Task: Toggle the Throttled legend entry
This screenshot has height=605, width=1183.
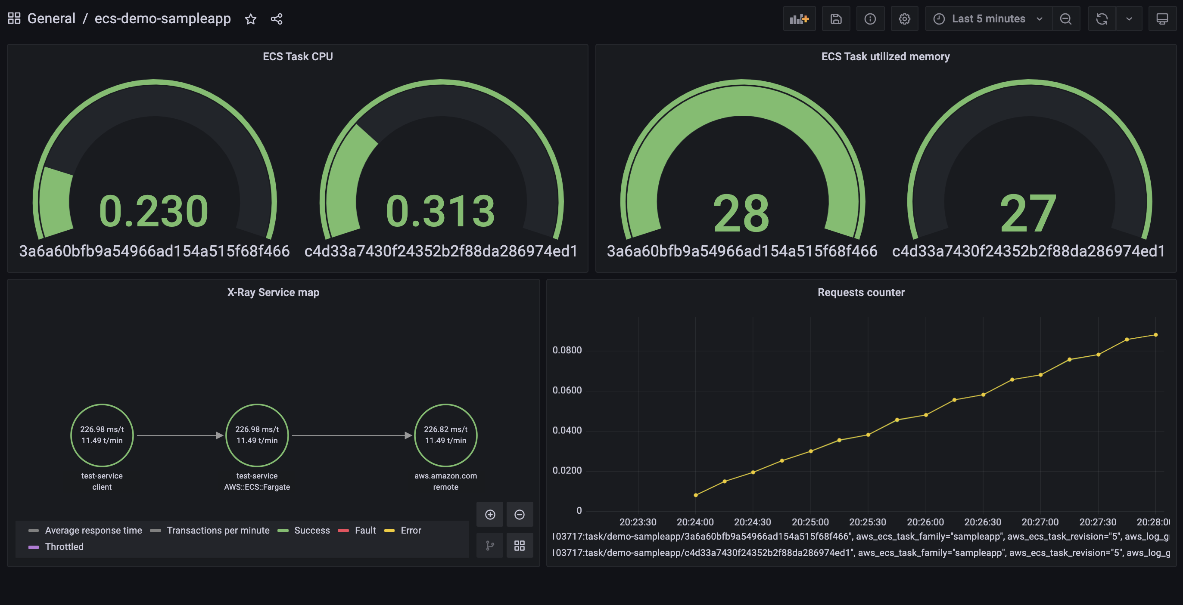Action: (x=64, y=546)
